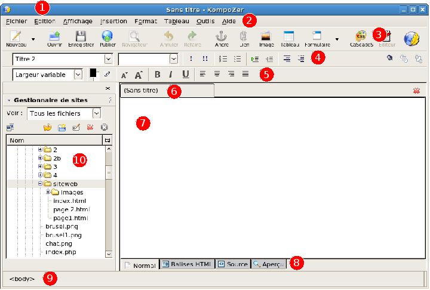Insert a form with Formulaire icon
Viewport: 430px width, 290px height.
317,39
